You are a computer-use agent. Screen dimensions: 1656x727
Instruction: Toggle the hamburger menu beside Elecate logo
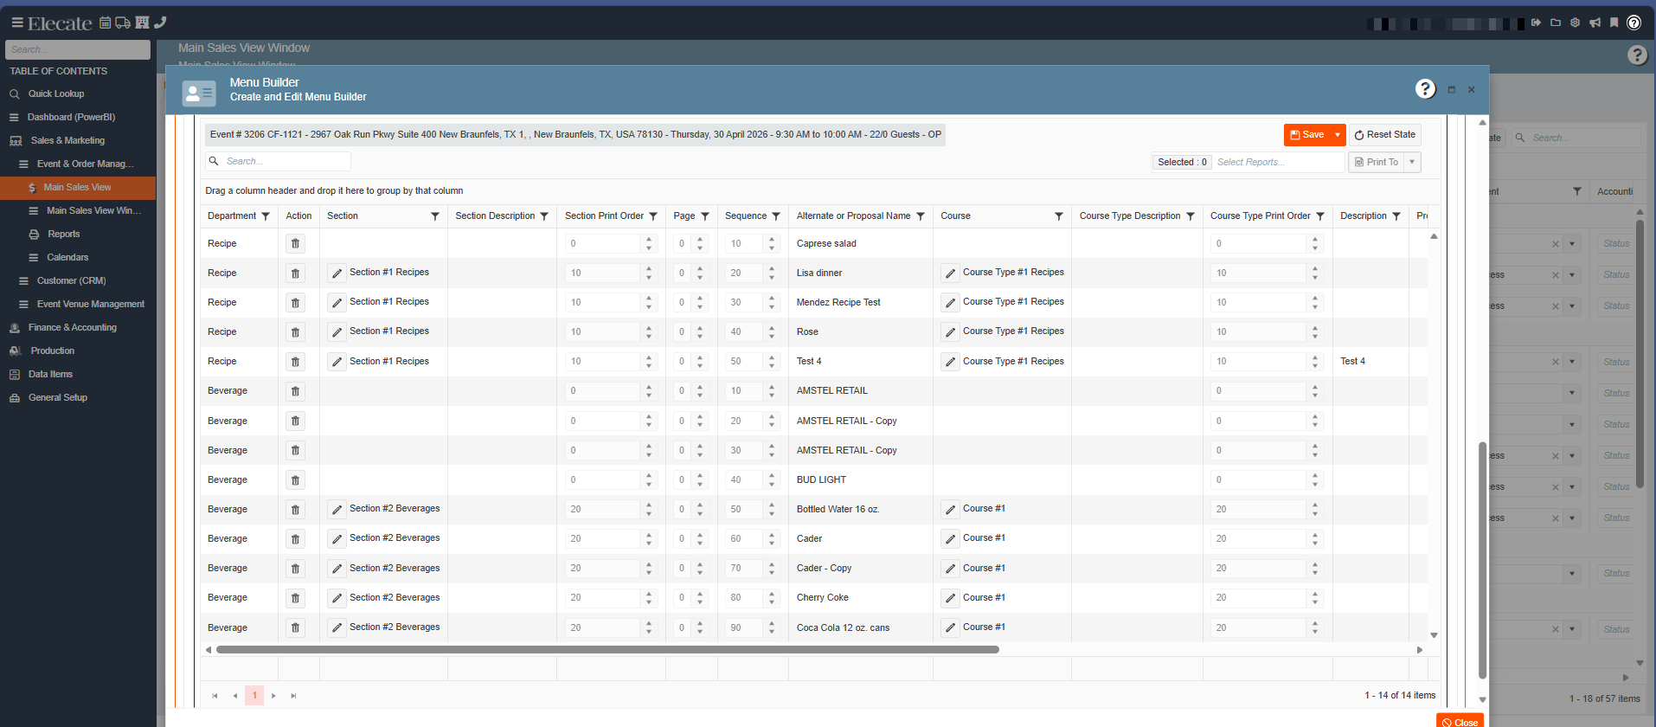pyautogui.click(x=16, y=23)
